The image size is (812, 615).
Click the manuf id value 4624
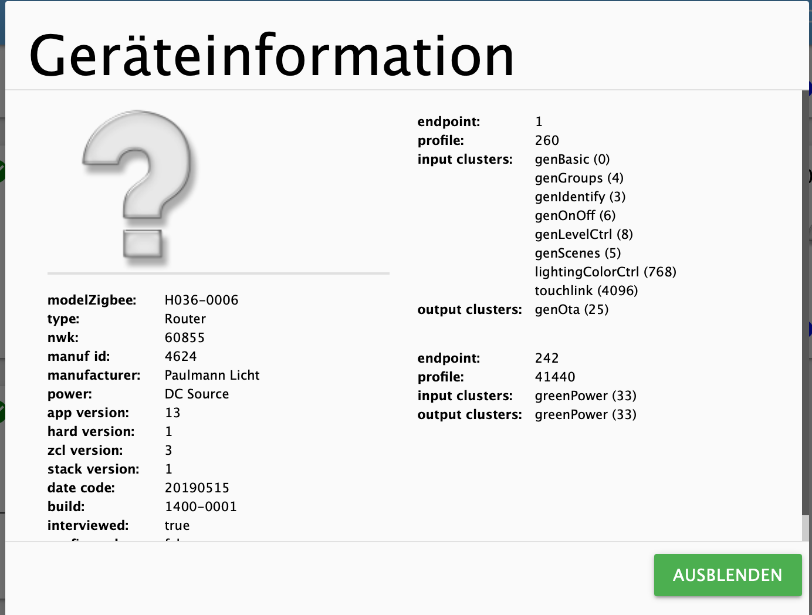coord(181,356)
